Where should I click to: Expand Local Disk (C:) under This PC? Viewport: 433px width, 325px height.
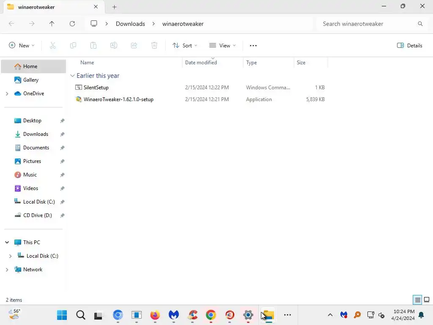click(x=10, y=256)
